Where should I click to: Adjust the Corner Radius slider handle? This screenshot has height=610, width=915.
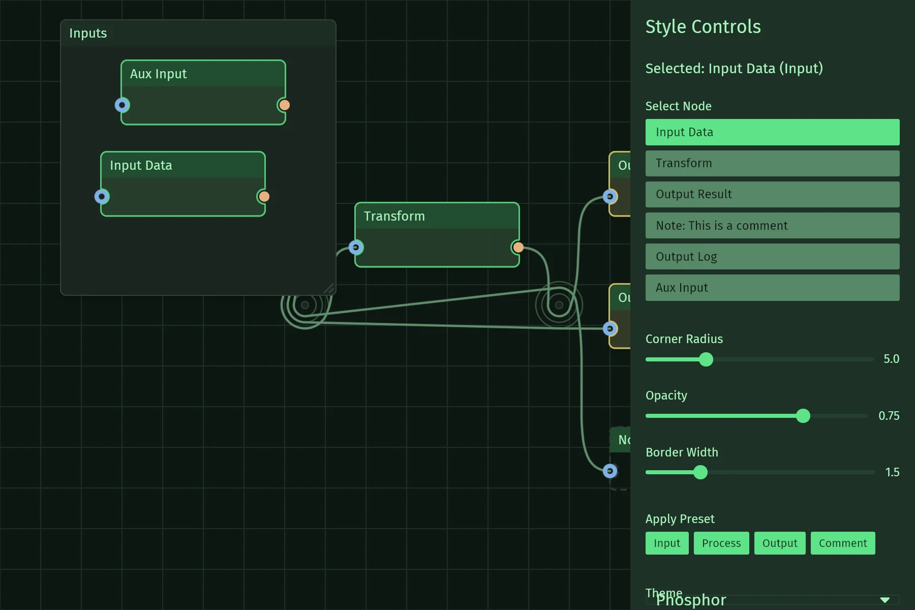point(706,359)
